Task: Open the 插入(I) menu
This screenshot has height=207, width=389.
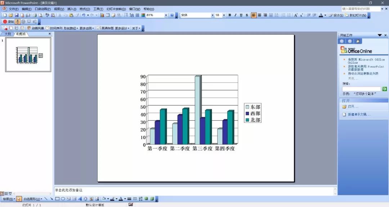Action: click(x=72, y=9)
